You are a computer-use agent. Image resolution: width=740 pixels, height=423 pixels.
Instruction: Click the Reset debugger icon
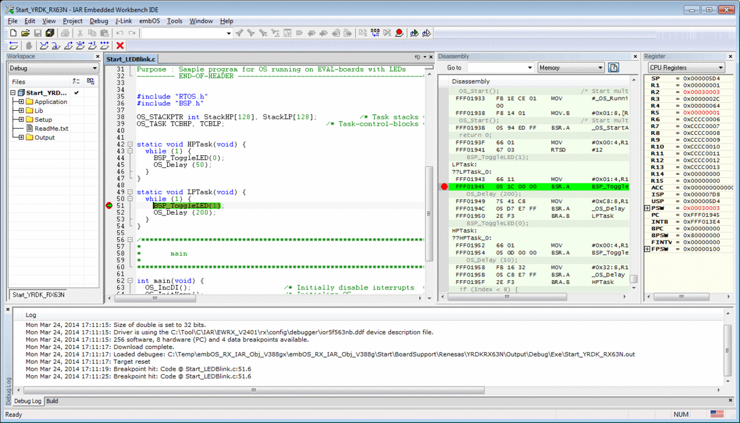14,46
